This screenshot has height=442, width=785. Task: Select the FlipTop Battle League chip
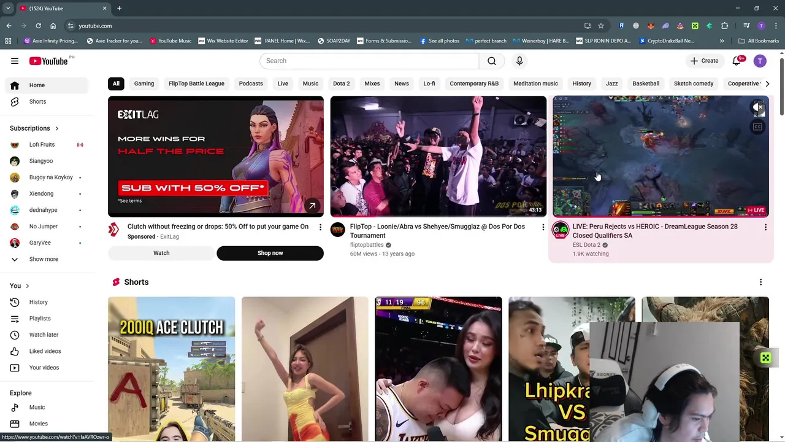(196, 83)
